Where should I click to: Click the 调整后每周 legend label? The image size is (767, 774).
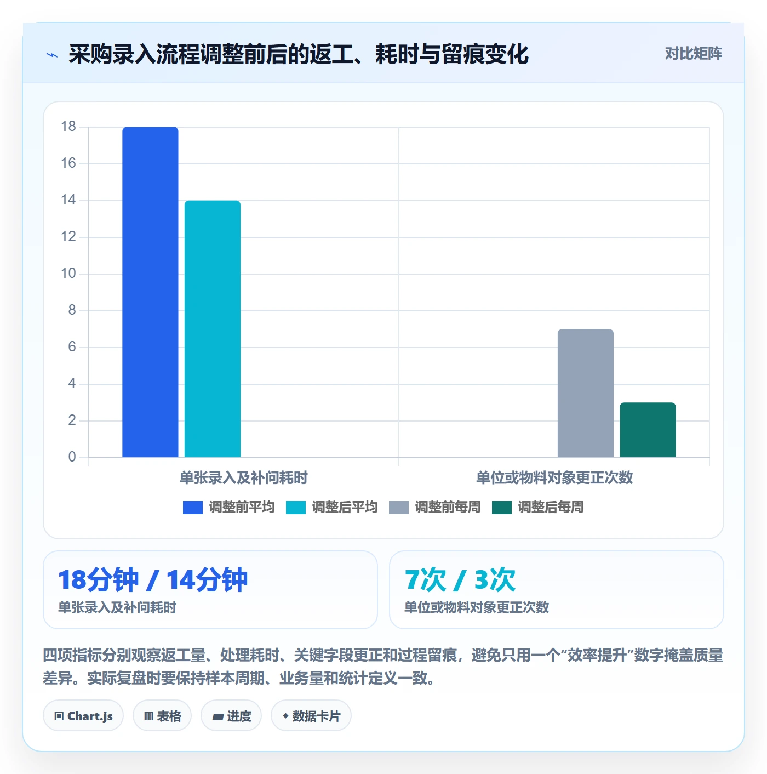pos(551,508)
